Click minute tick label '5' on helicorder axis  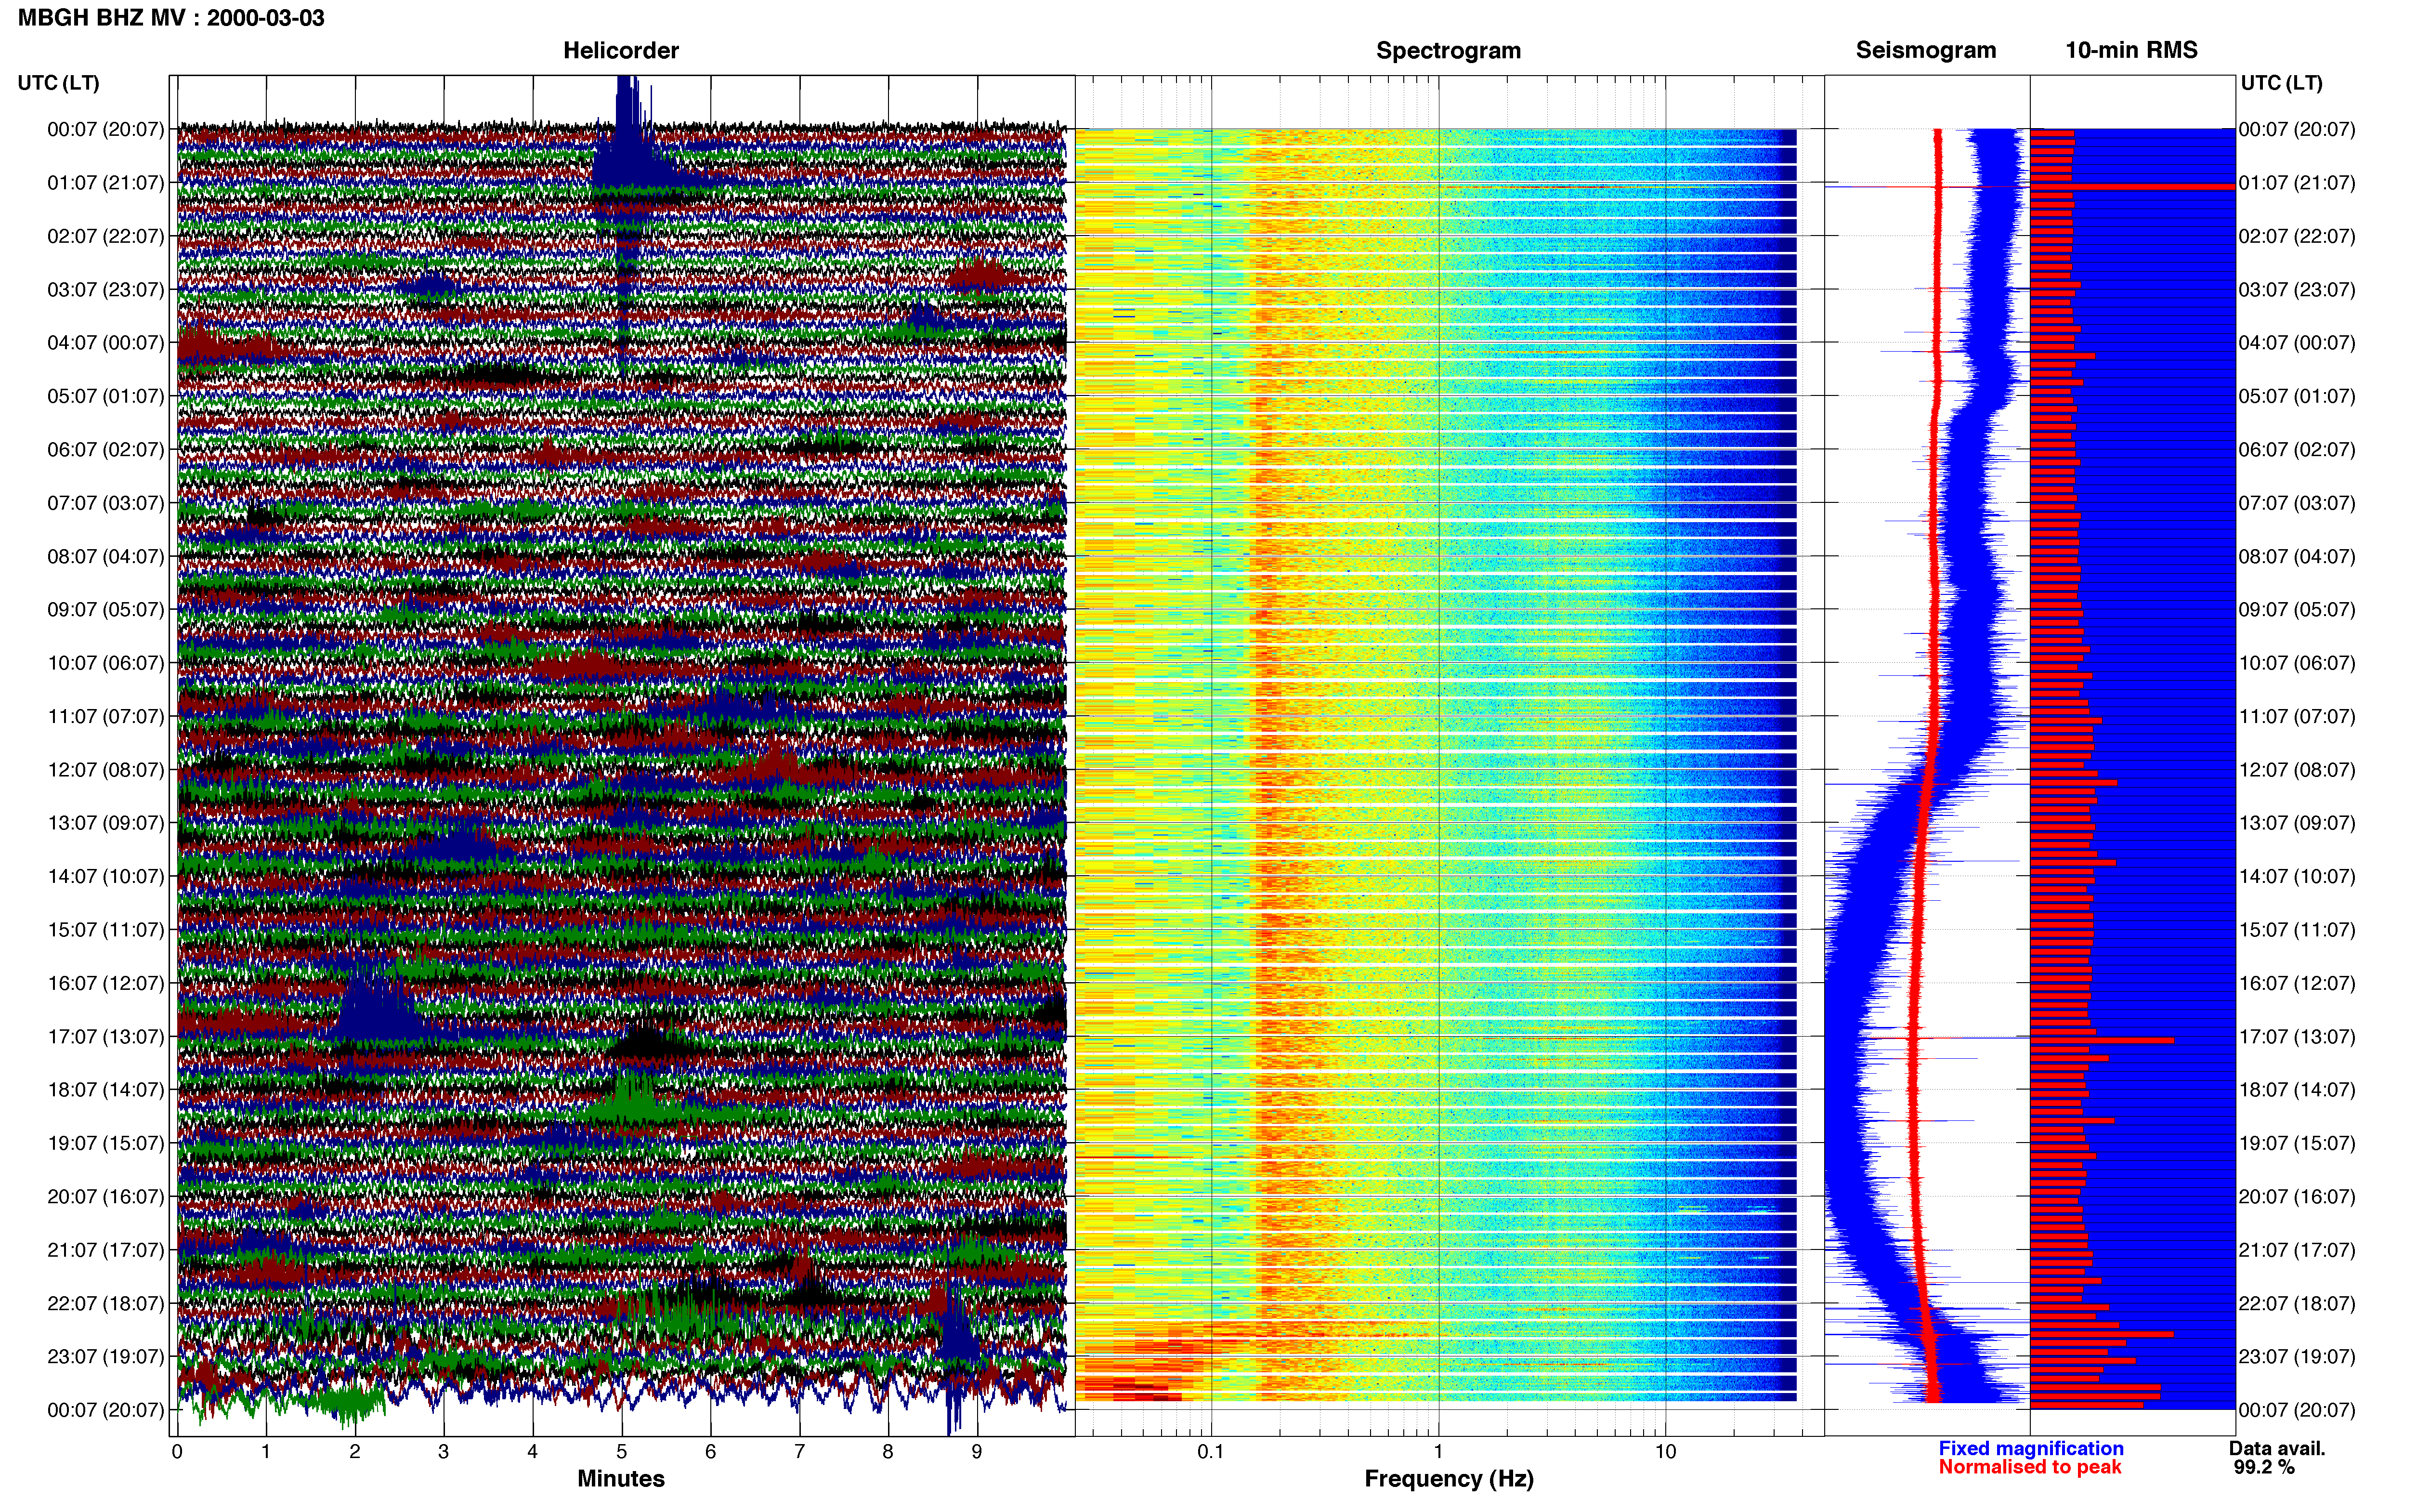622,1452
